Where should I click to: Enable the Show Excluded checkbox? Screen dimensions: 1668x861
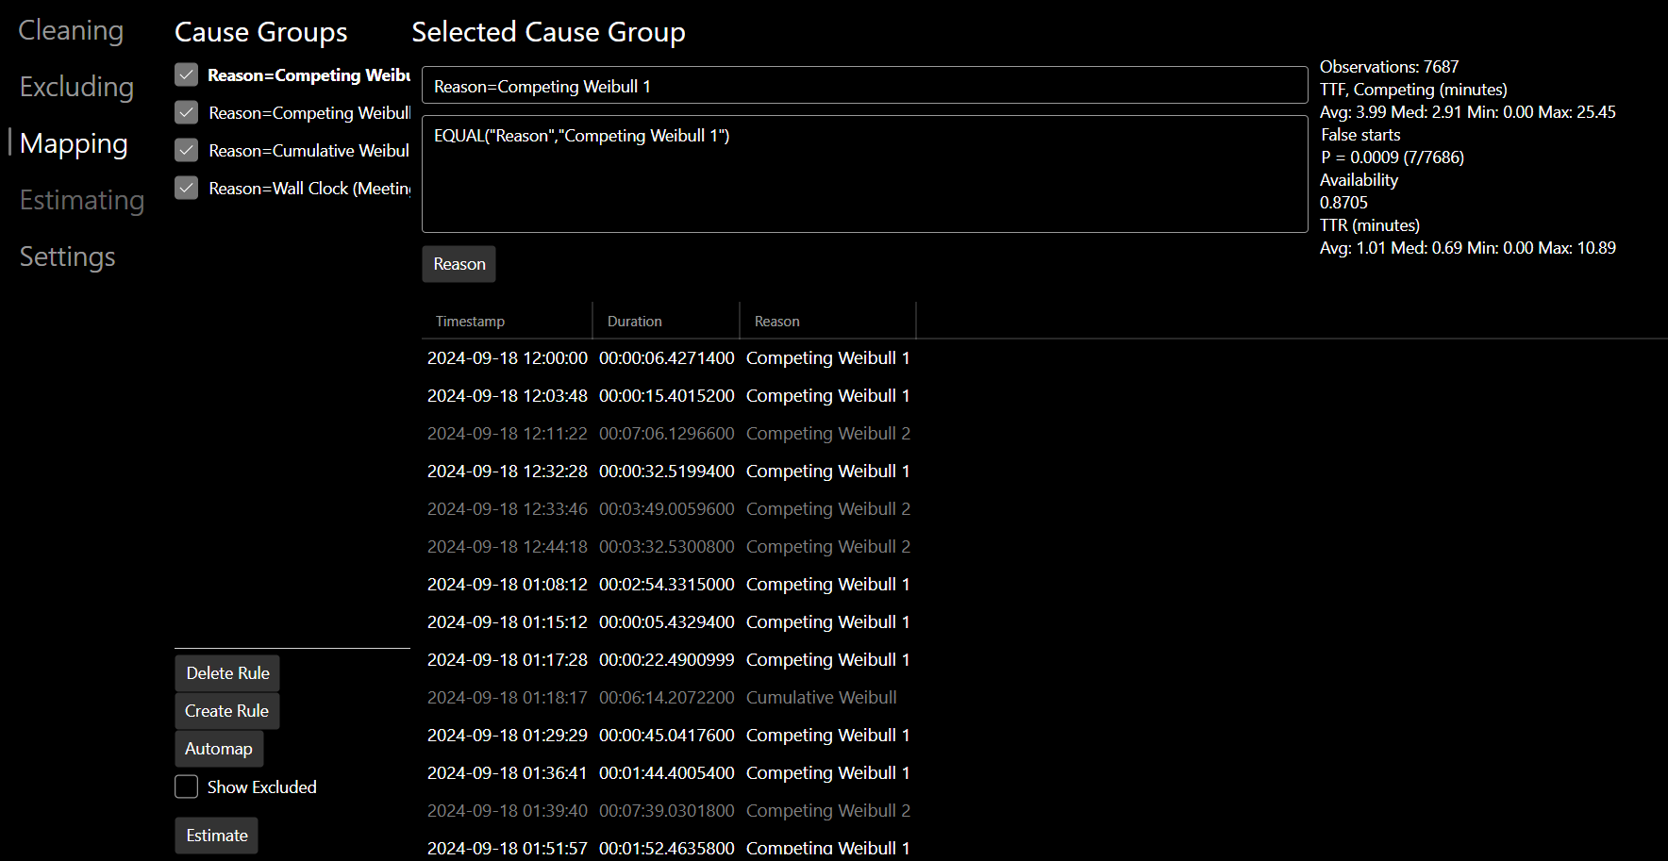[x=187, y=786]
